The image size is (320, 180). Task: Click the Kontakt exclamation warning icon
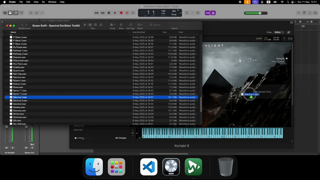[284, 39]
